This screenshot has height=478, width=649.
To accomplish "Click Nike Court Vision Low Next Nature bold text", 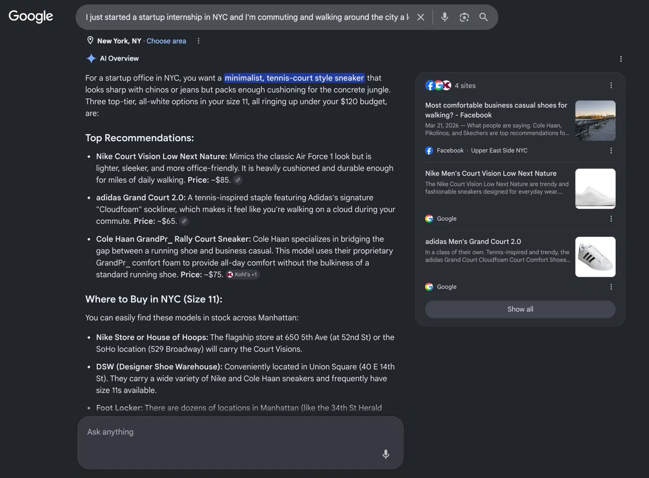I will 162,156.
